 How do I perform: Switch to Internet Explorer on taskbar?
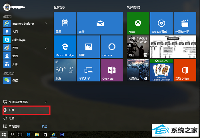click(x=54, y=135)
